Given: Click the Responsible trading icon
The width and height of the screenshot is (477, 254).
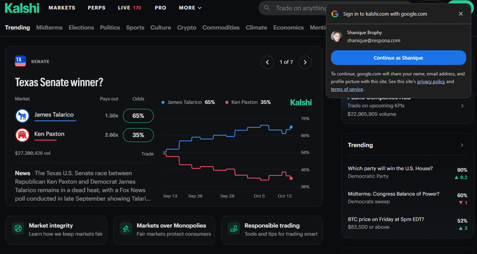Looking at the screenshot, I should tap(234, 228).
